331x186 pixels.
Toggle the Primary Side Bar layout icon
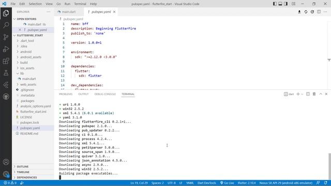coord(275,4)
